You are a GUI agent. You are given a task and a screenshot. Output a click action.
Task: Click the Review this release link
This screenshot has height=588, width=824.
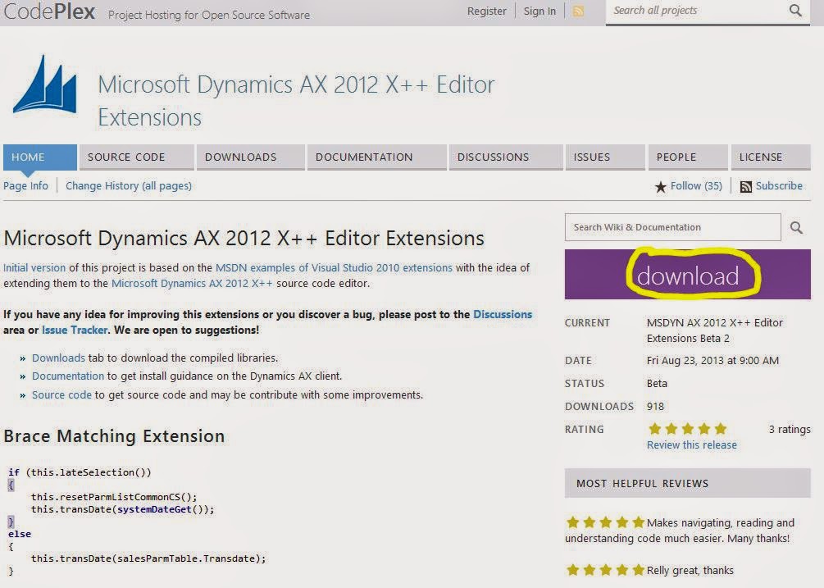[691, 444]
